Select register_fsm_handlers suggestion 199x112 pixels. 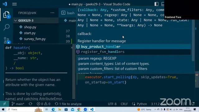click(x=133, y=52)
